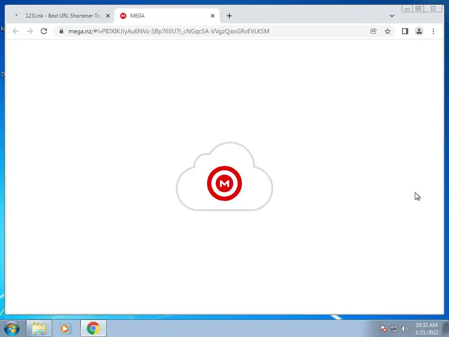The image size is (449, 337).
Task: Click the 123Link tab favicon
Action: [x=18, y=16]
